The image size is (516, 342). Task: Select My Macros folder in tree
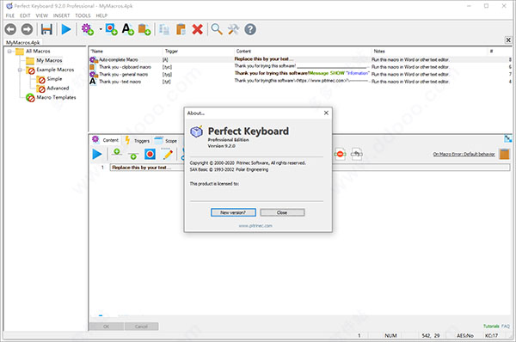coord(49,60)
